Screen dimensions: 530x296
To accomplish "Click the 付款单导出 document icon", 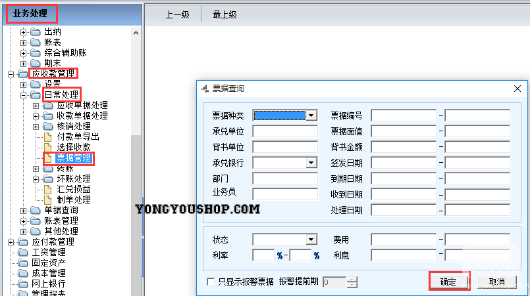I will click(x=48, y=137).
